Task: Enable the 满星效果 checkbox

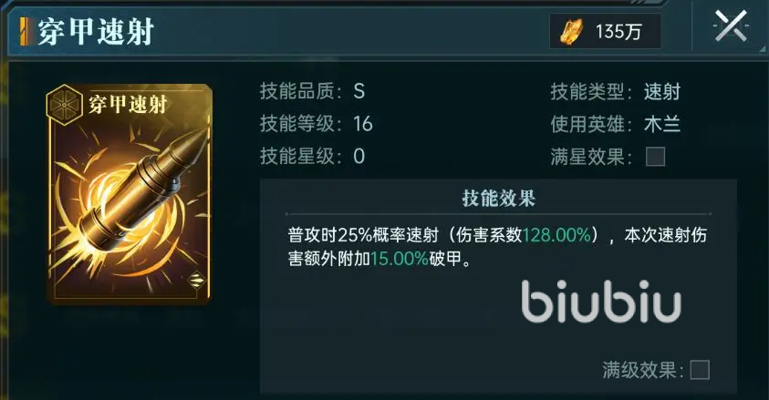Action: tap(655, 157)
